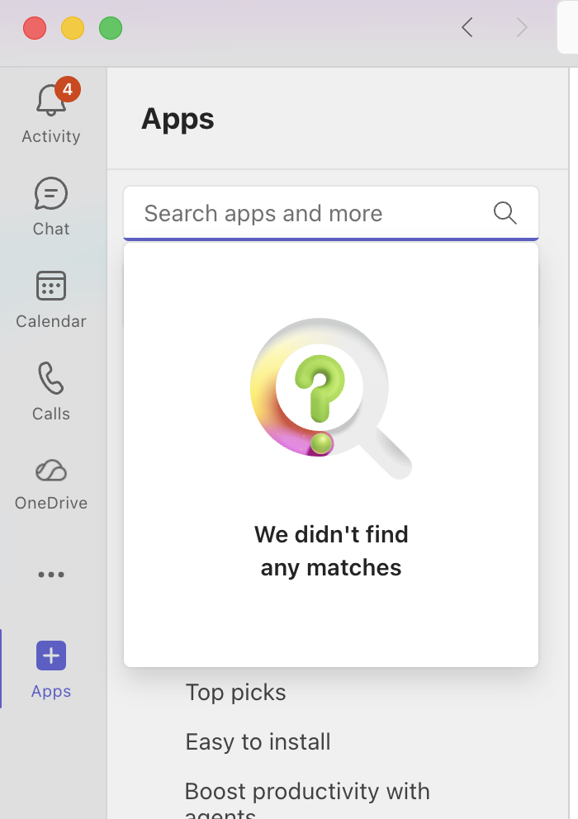Navigate back with the left chevron
The image size is (578, 819).
pos(467,28)
